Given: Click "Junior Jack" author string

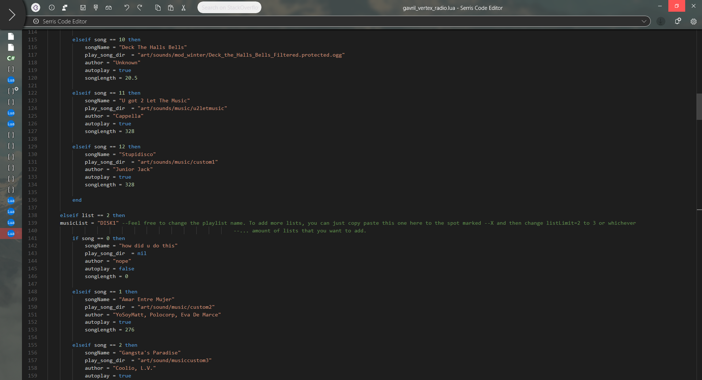Looking at the screenshot, I should [x=133, y=169].
